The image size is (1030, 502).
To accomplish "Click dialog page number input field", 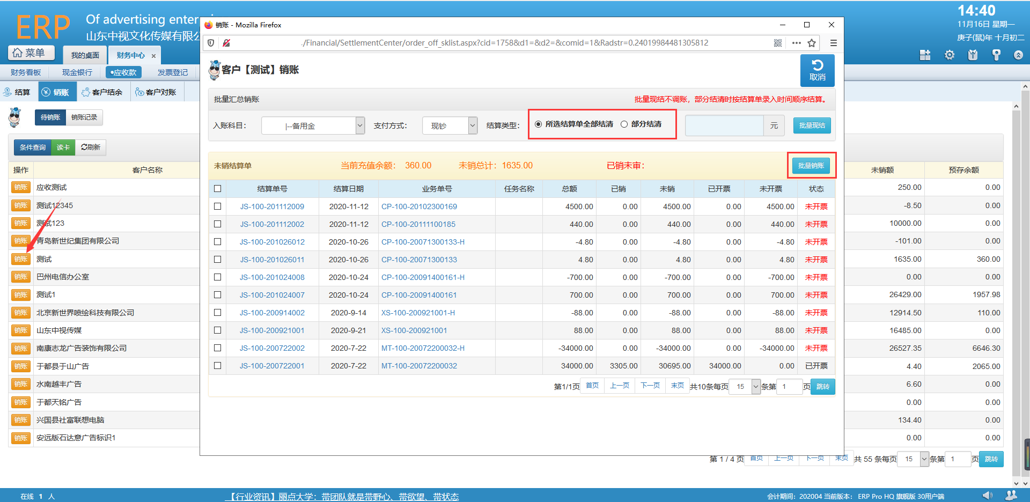I will [790, 387].
